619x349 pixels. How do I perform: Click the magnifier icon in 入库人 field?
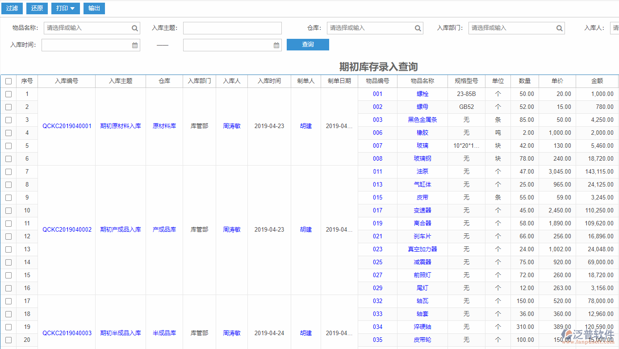pos(616,28)
